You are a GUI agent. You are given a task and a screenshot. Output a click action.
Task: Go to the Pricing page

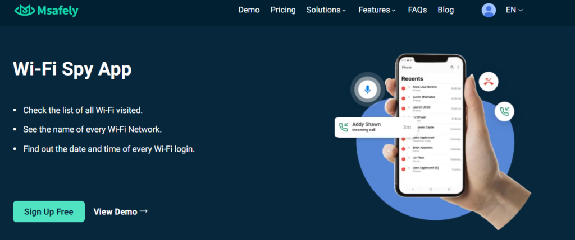(x=283, y=10)
